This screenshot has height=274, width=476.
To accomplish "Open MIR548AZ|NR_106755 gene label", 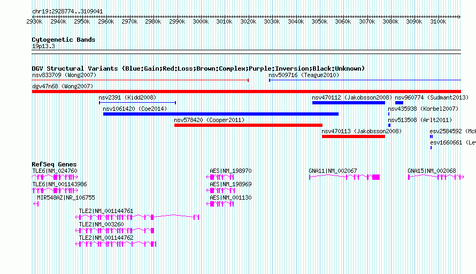I will click(x=66, y=197).
